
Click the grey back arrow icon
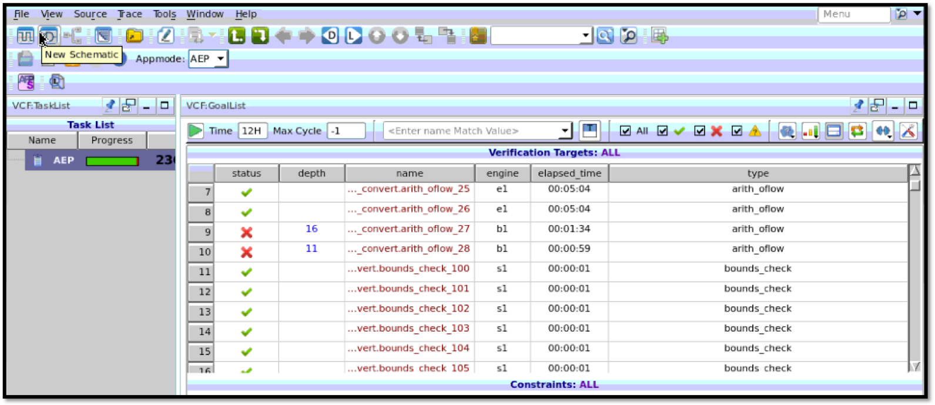[283, 36]
